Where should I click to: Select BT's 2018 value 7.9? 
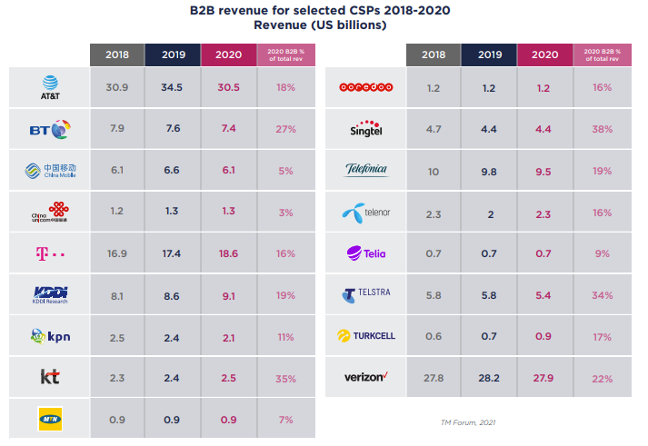117,128
